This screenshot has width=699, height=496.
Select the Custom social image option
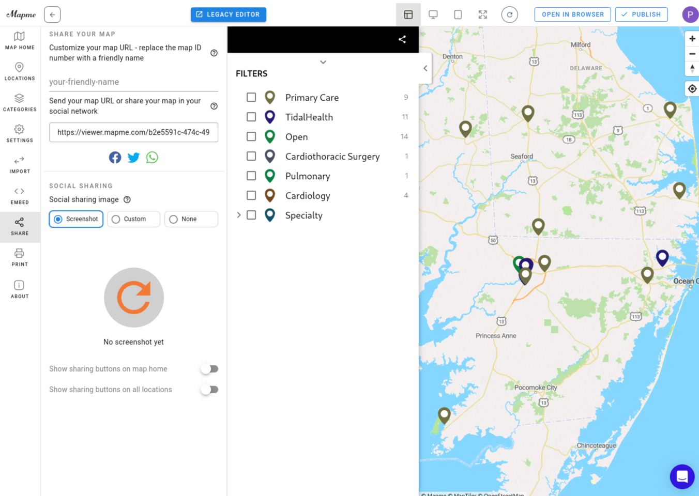click(x=133, y=219)
